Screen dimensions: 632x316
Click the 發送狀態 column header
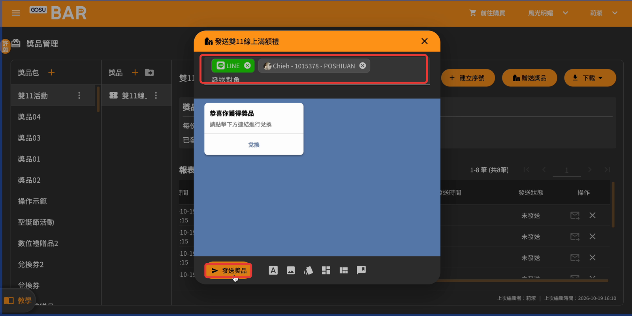click(530, 193)
